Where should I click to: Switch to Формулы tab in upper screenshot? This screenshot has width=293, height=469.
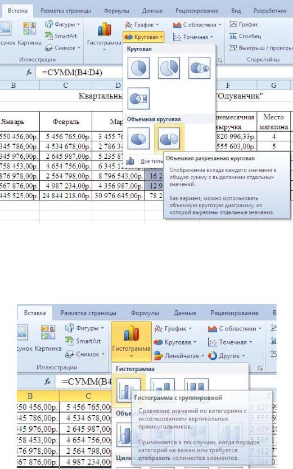116,11
